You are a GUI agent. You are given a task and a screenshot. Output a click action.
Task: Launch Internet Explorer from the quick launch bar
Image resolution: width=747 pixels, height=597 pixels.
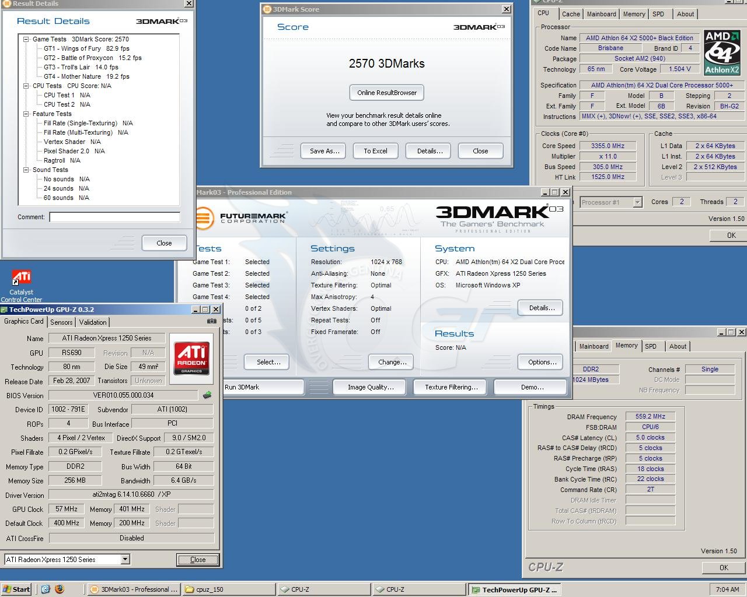pos(46,589)
